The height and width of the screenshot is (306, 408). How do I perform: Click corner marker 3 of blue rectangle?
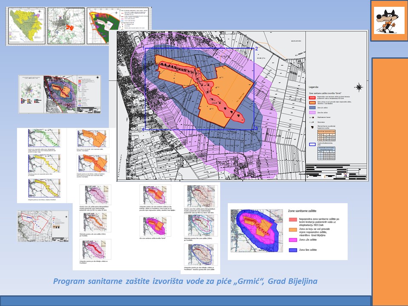[x=256, y=128]
